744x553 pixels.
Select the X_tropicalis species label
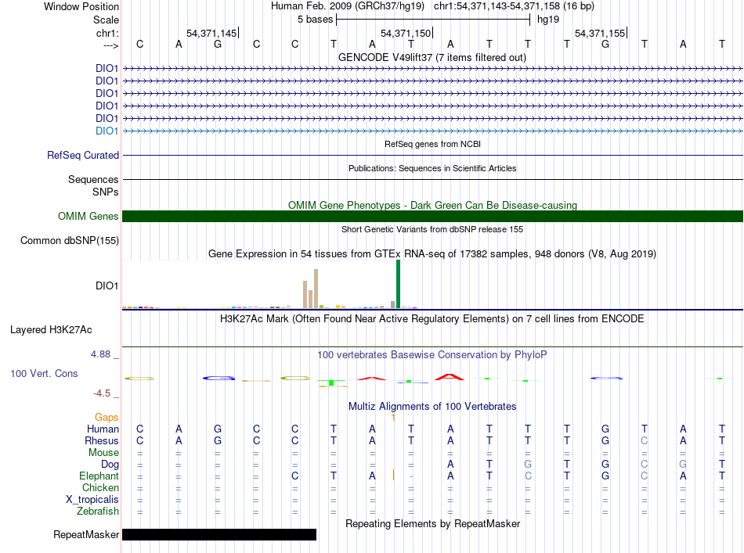[x=92, y=500]
